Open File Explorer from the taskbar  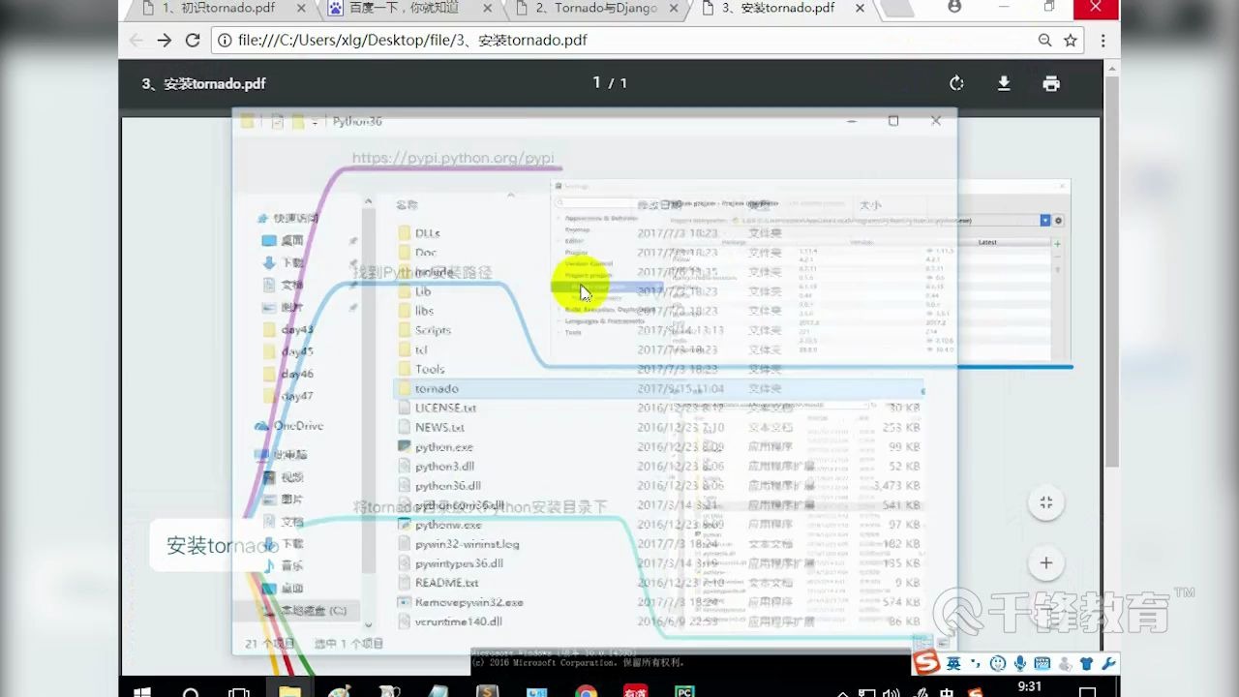[289, 690]
